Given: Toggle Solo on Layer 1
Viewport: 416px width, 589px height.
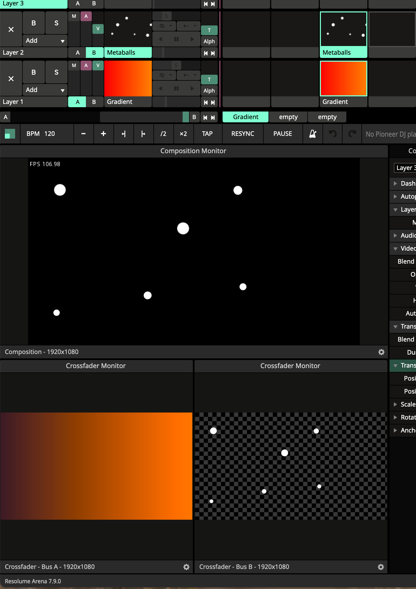Looking at the screenshot, I should coord(56,72).
